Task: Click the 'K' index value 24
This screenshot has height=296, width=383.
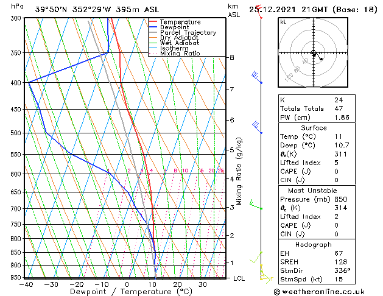Action: [x=339, y=100]
